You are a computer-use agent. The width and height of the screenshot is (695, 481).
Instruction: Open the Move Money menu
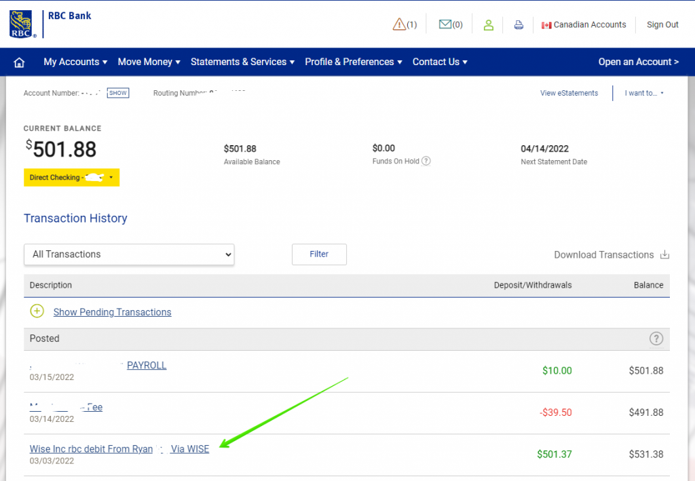click(x=149, y=62)
